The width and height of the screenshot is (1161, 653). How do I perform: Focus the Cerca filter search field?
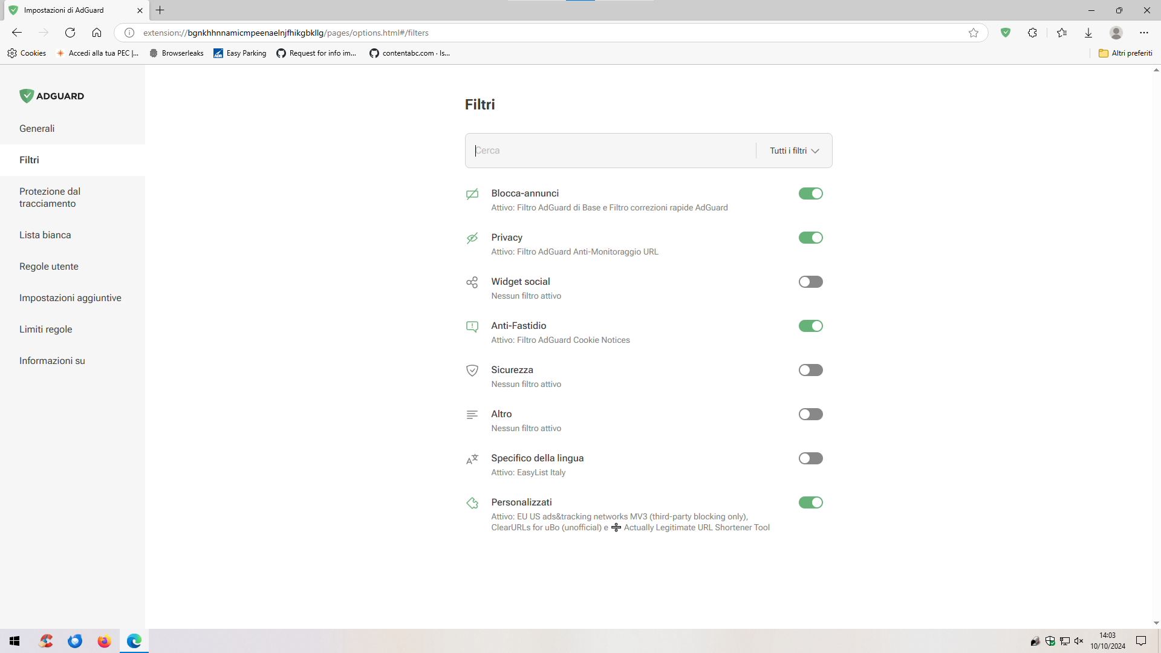(x=611, y=151)
